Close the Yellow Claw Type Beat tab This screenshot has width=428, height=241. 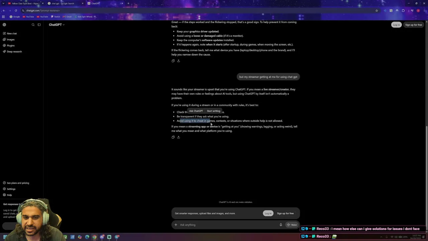(42, 3)
